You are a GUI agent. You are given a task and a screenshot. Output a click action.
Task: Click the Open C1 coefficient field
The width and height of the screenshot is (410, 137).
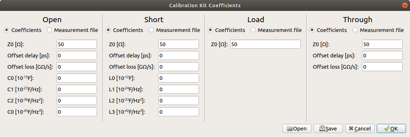click(x=77, y=89)
